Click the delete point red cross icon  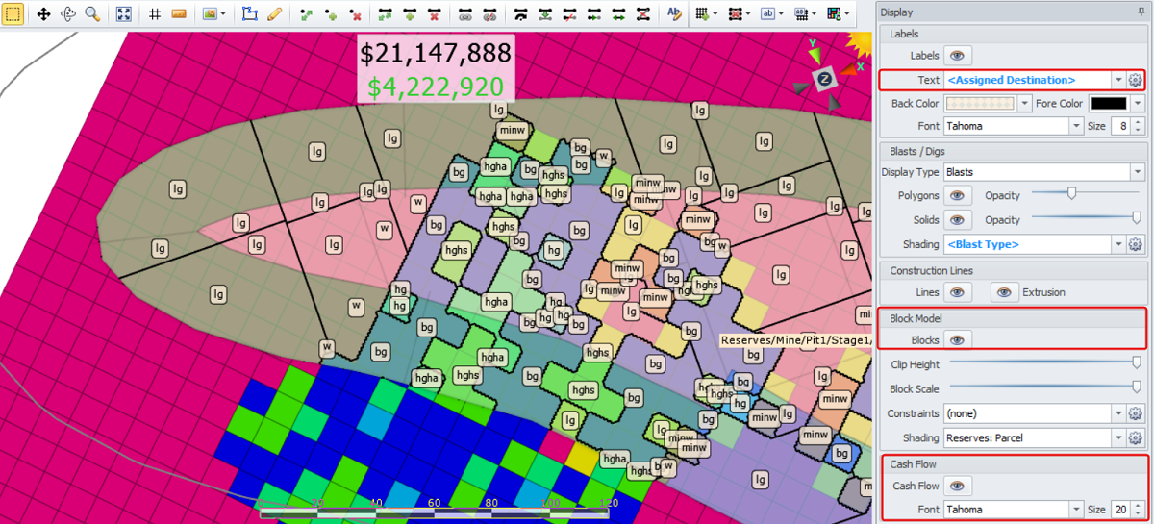click(x=356, y=13)
